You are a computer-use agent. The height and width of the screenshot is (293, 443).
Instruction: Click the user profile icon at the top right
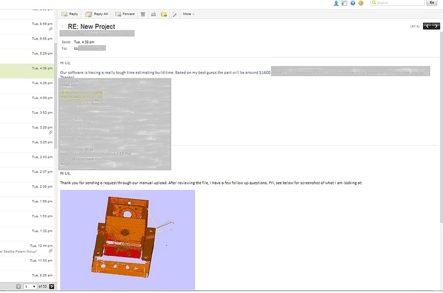[x=336, y=3]
